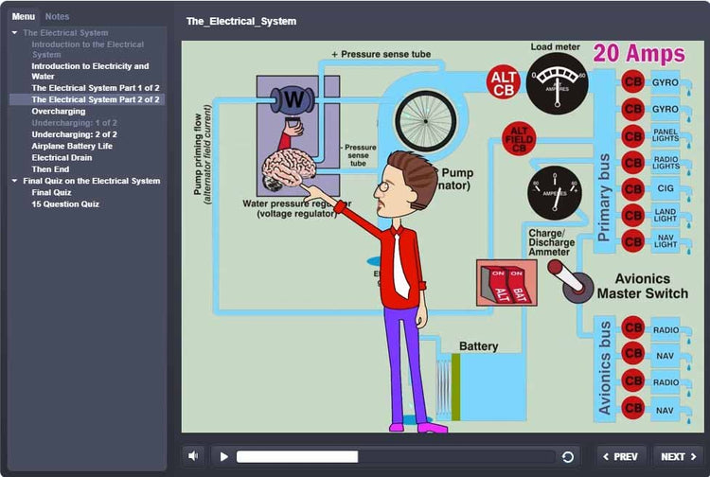Collapse Final Quiz on the Electrical System
Screen dimensions: 710x477
pos(14,181)
